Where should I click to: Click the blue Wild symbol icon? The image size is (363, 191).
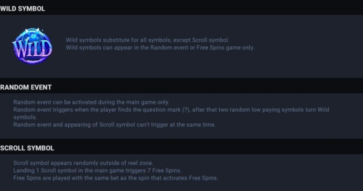[32, 46]
